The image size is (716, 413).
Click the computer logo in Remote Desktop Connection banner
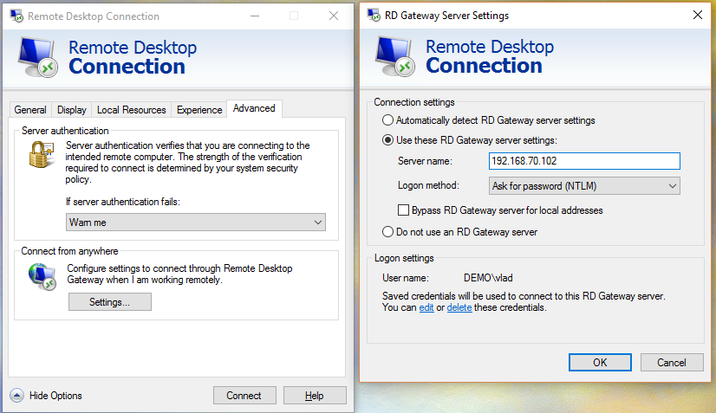click(x=38, y=57)
